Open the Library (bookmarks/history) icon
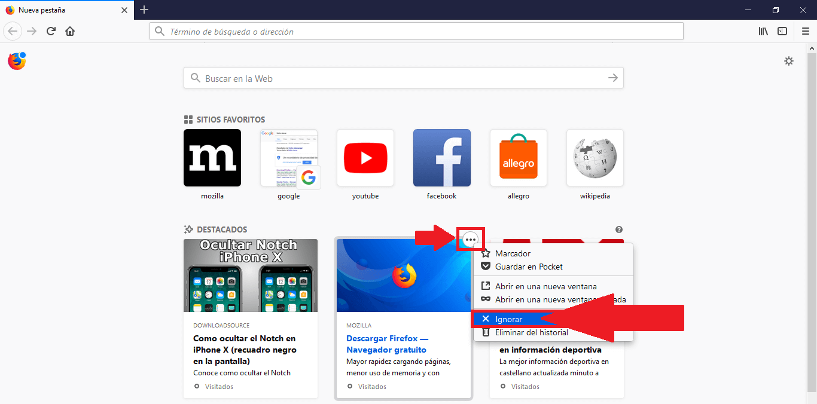 764,31
